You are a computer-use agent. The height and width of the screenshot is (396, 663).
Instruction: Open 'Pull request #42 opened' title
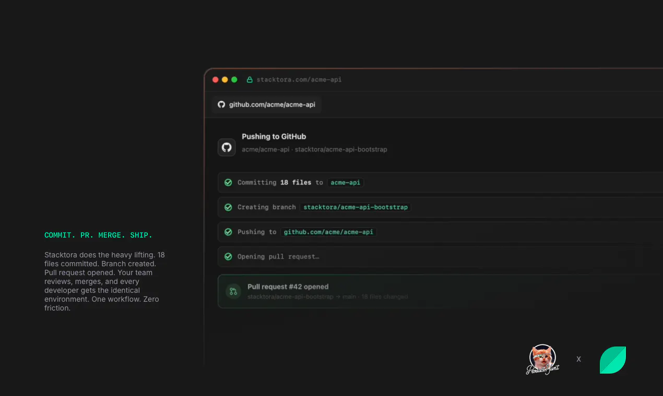tap(288, 287)
